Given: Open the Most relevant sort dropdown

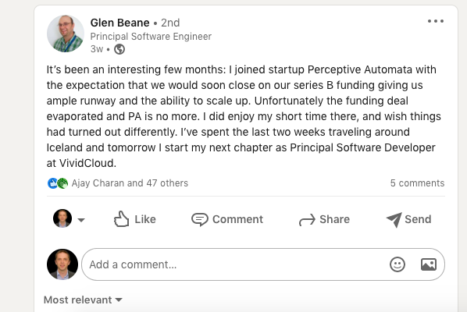Looking at the screenshot, I should [x=83, y=300].
